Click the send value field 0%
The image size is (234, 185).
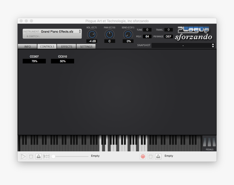pos(128,41)
